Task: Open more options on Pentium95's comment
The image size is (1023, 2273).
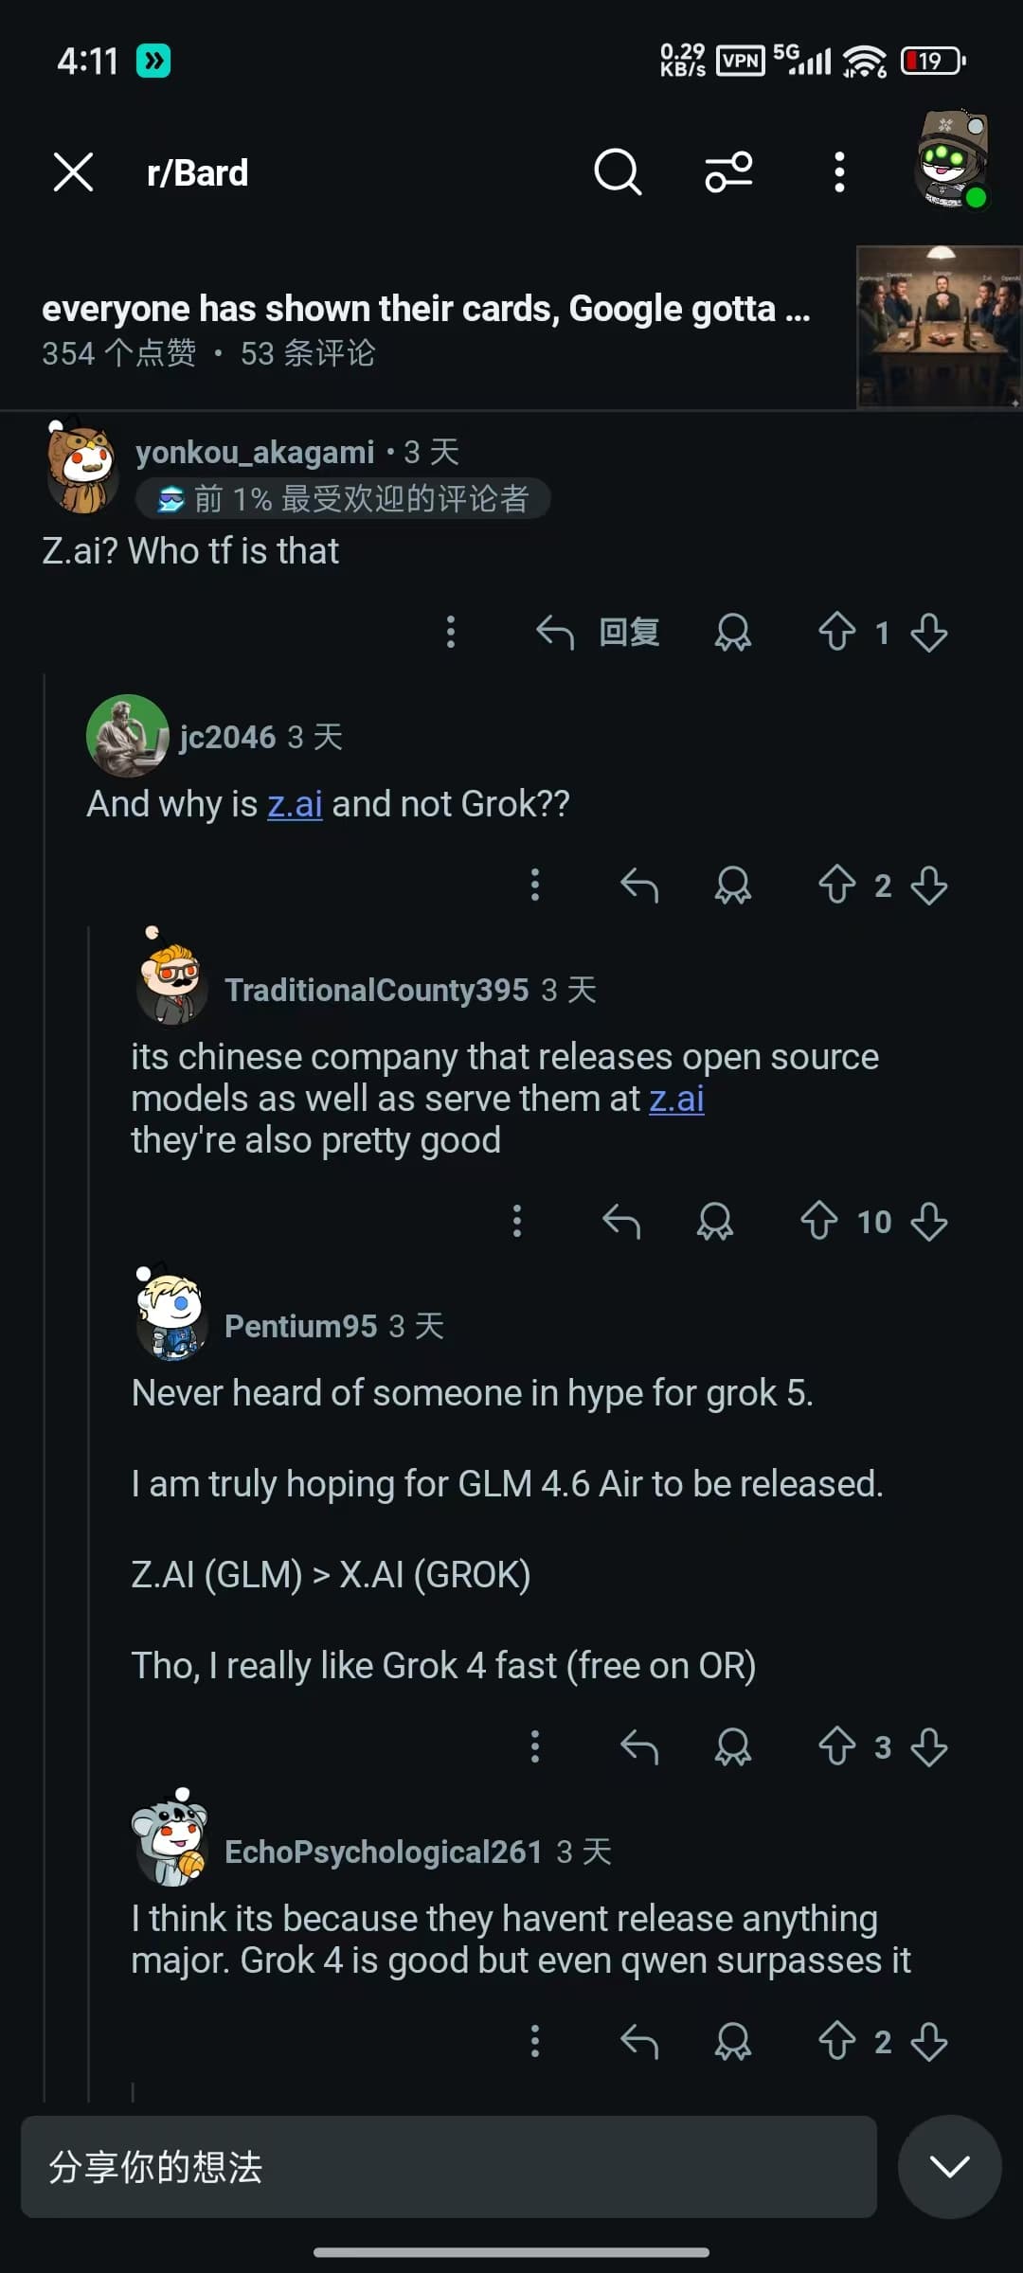Action: pyautogui.click(x=535, y=1746)
